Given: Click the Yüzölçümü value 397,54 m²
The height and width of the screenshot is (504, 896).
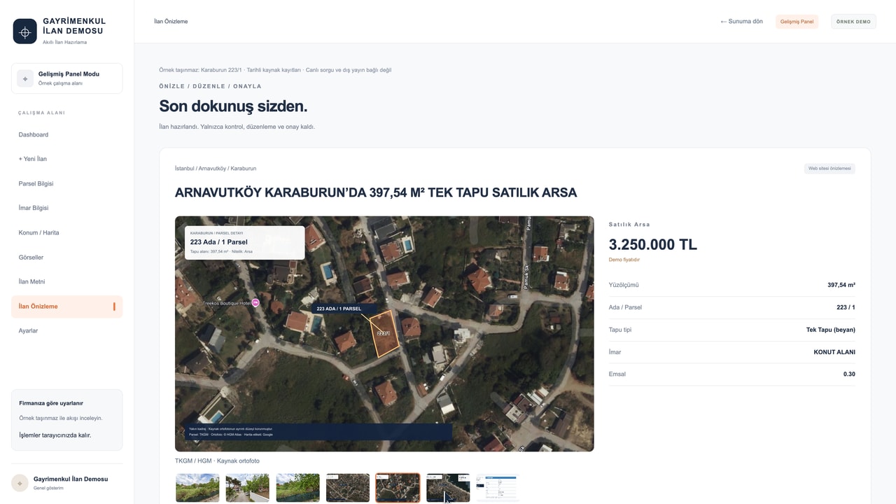Looking at the screenshot, I should [x=841, y=285].
